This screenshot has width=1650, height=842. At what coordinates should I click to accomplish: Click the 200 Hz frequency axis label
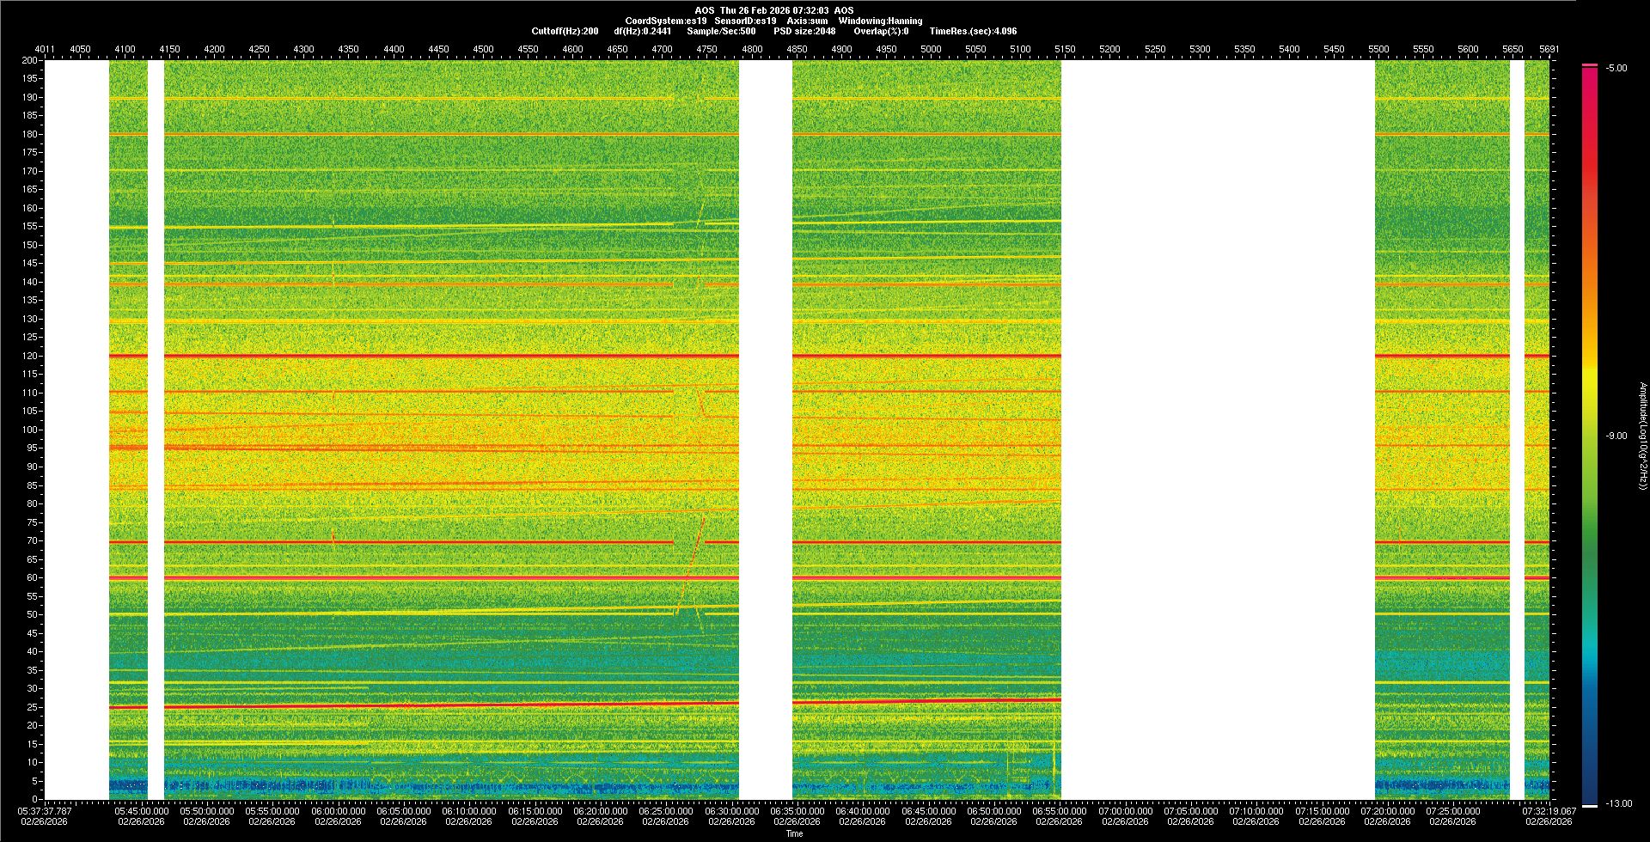[x=30, y=60]
